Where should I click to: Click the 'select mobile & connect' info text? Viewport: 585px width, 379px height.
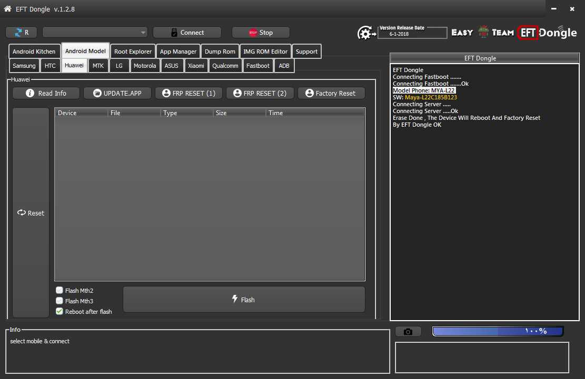(39, 341)
